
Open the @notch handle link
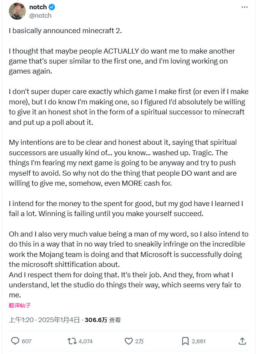40,16
